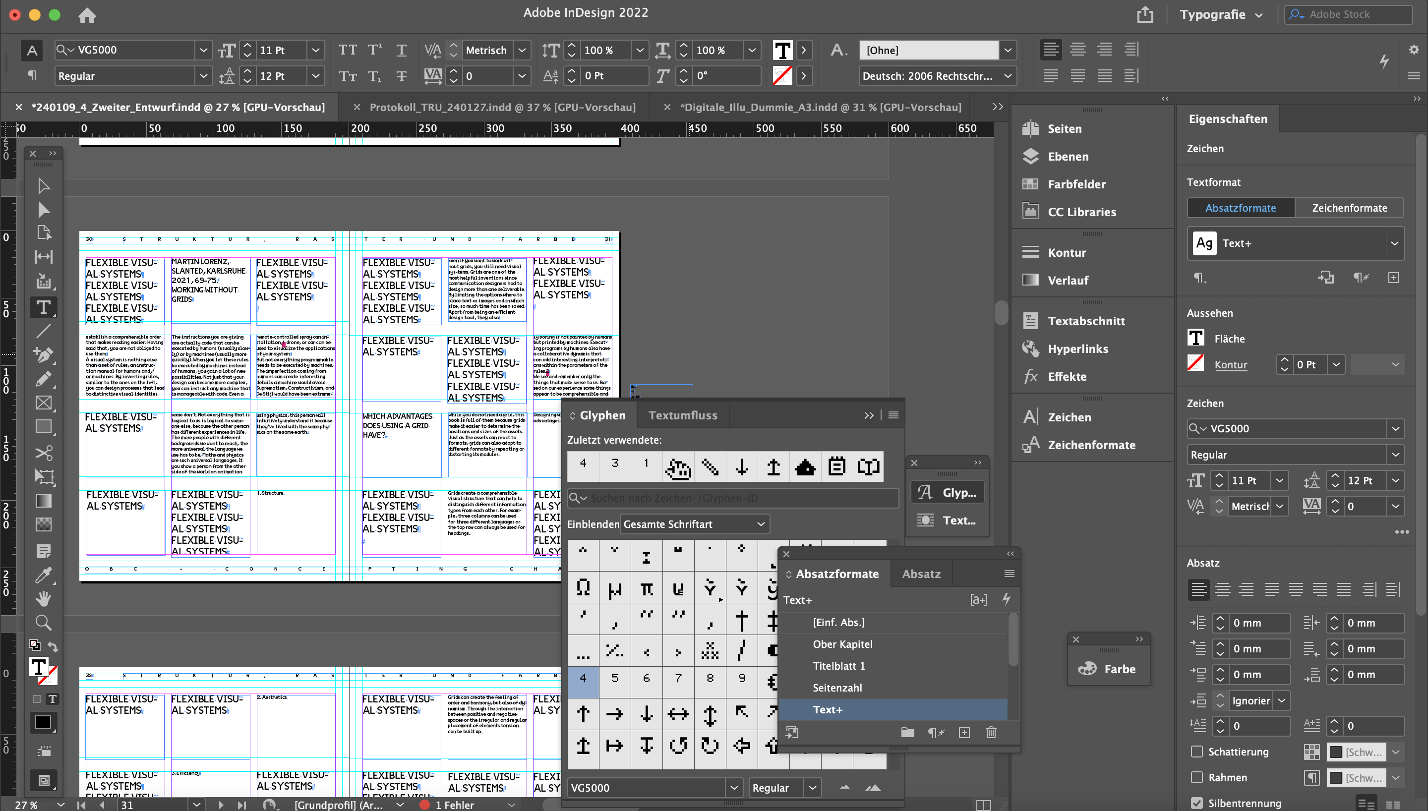Open the Effekte panel
This screenshot has height=811, width=1428.
tap(1067, 377)
